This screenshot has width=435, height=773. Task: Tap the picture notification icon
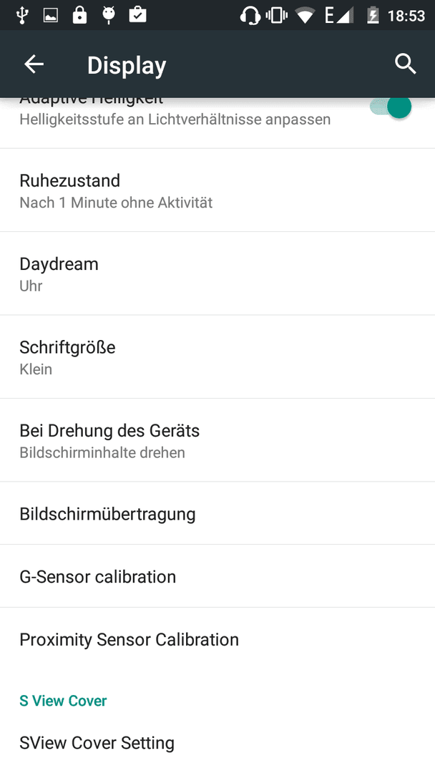[x=51, y=16]
